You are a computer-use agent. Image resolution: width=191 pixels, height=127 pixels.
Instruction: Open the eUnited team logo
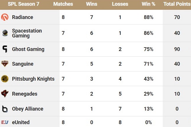pyautogui.click(x=5, y=122)
